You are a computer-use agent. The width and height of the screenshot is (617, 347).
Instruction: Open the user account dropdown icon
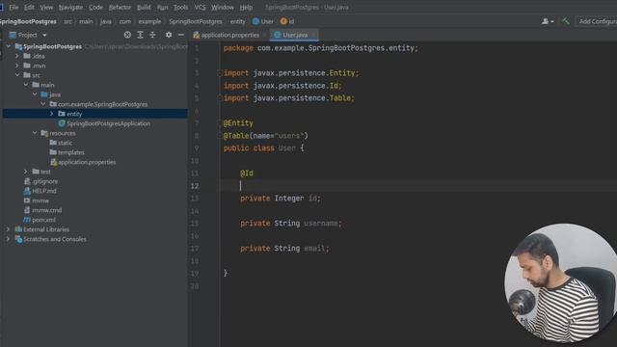click(x=548, y=21)
